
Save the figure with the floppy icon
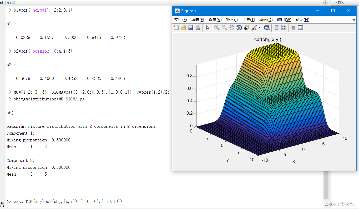[191, 28]
